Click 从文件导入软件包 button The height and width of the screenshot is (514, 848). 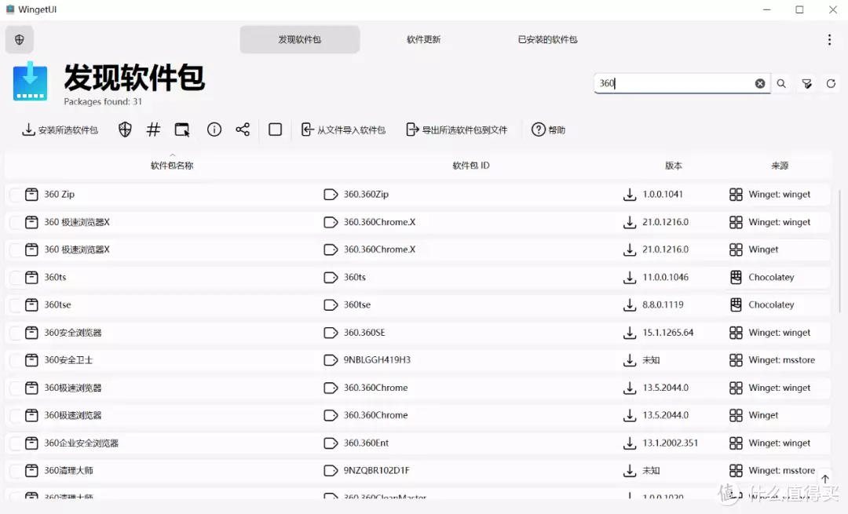pos(343,129)
